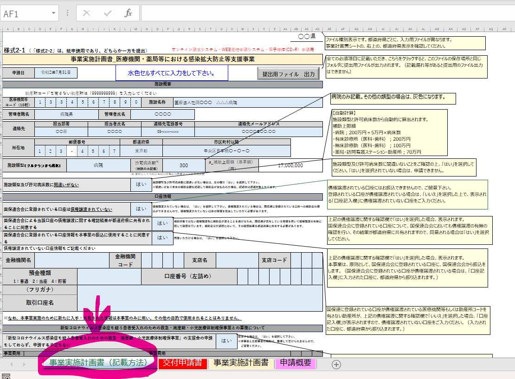
Task: Select the title 事業実施計画書_医療機関・薬局等における感染拡大防止等支援事業
Action: (x=162, y=59)
